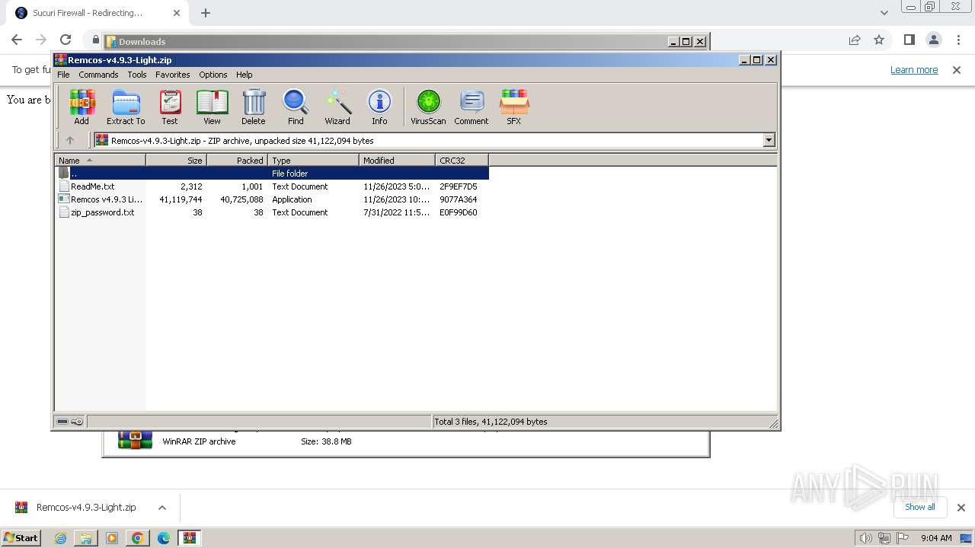
Task: Reload the Chrome page
Action: pyautogui.click(x=66, y=40)
